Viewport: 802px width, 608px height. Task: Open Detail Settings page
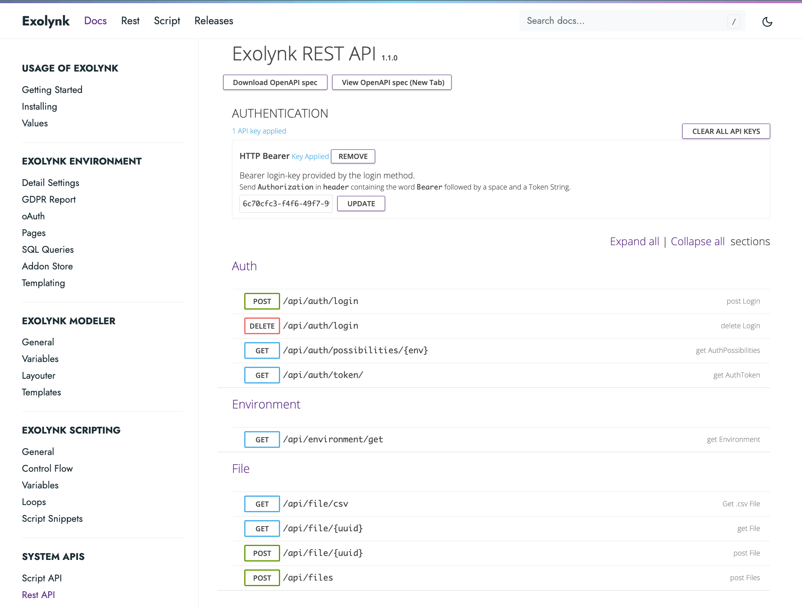(51, 183)
